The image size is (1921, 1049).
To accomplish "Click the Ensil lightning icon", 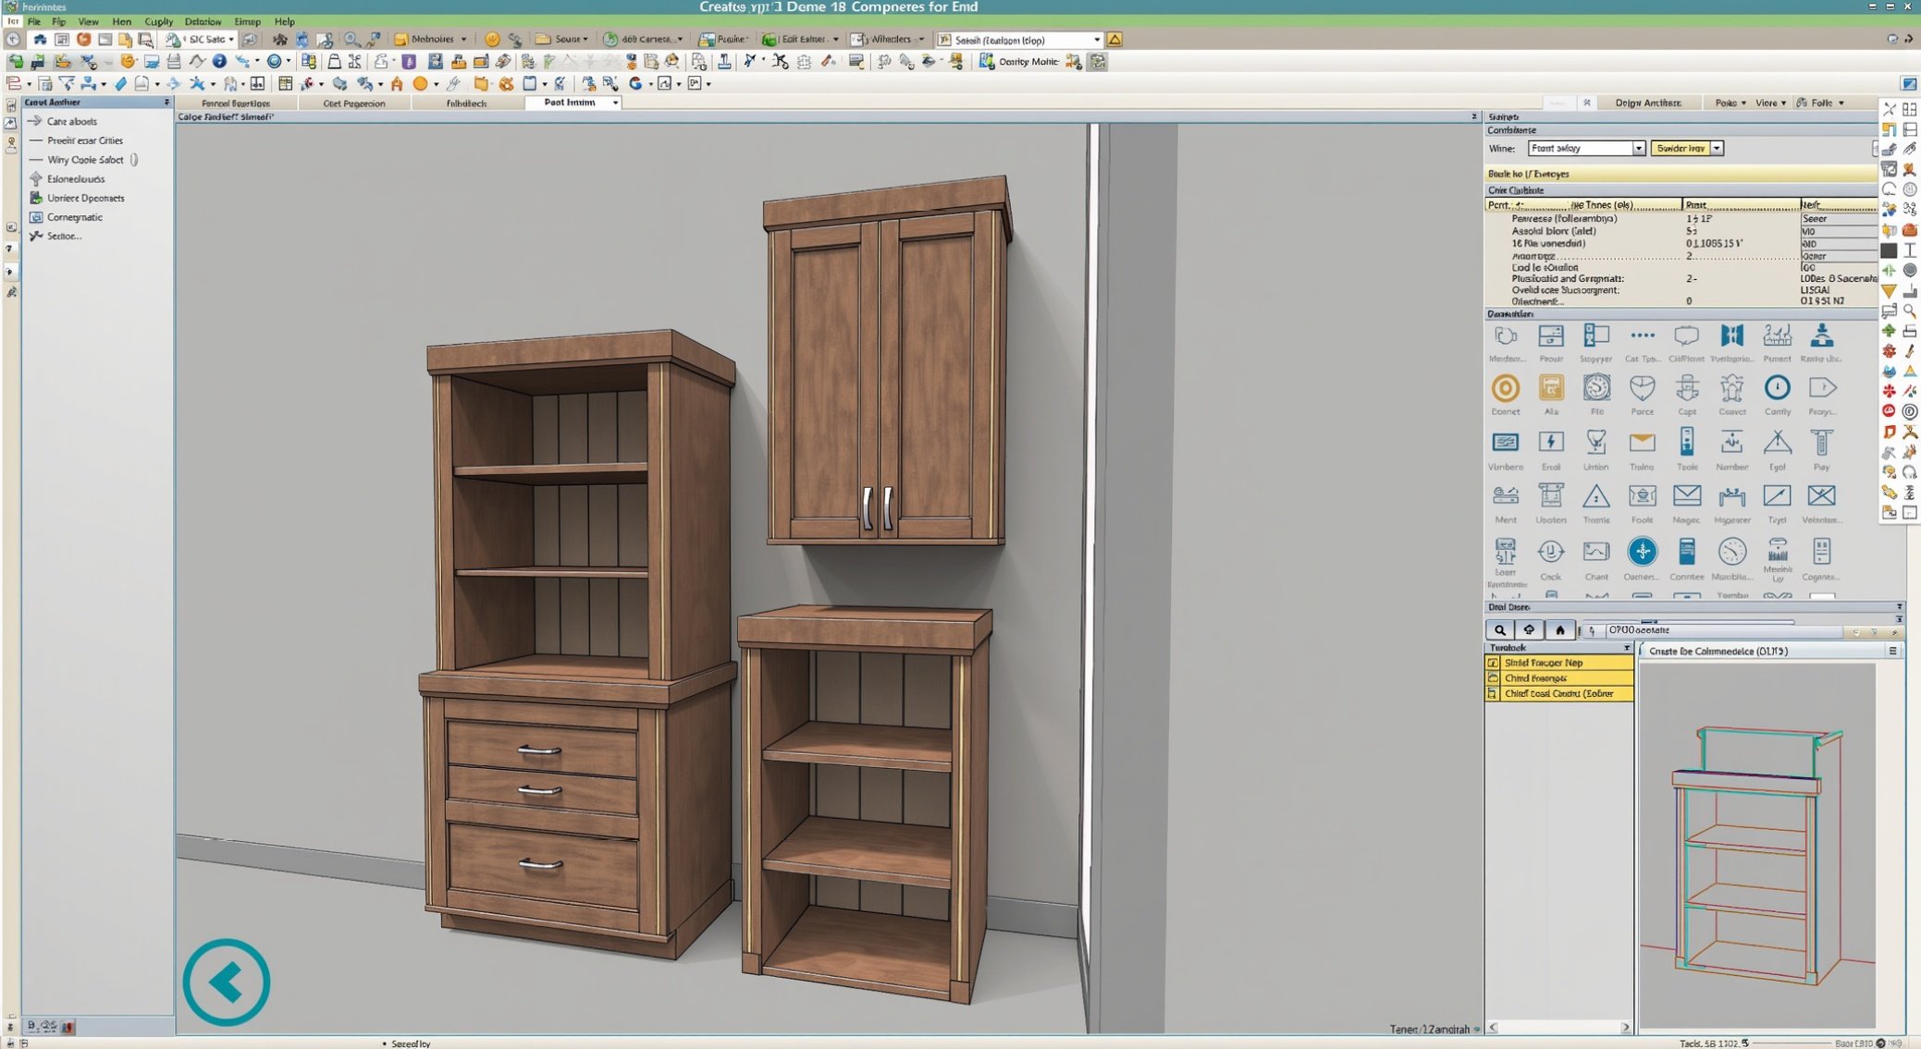I will [1550, 443].
